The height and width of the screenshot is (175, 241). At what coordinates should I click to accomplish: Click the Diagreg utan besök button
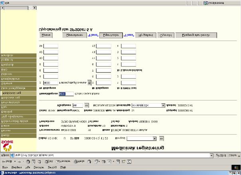[x=196, y=35]
